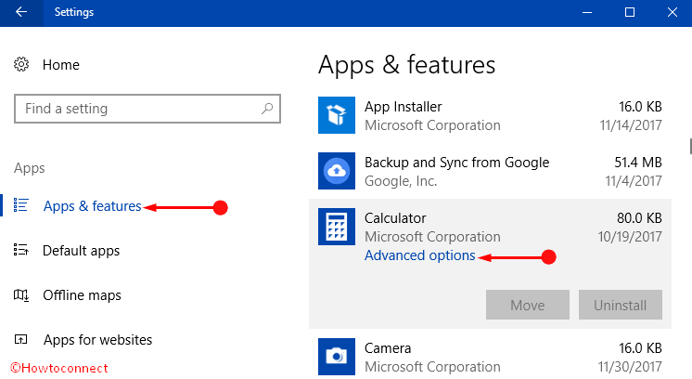Viewport: 692px width, 379px height.
Task: Select Backup and Sync from Google entry
Action: pyautogui.click(x=456, y=163)
